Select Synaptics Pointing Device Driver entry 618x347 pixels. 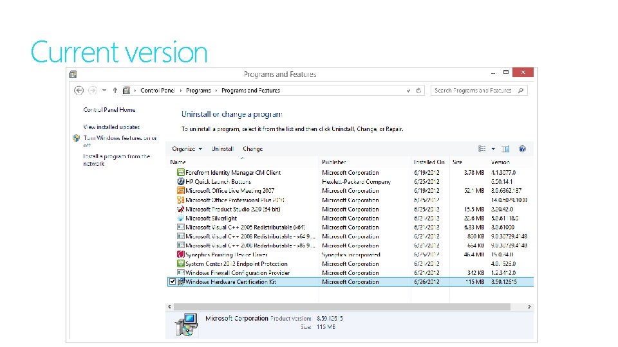point(226,254)
